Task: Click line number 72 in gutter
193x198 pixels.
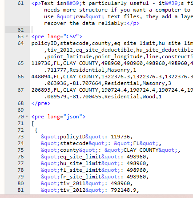Action: click(20, 130)
